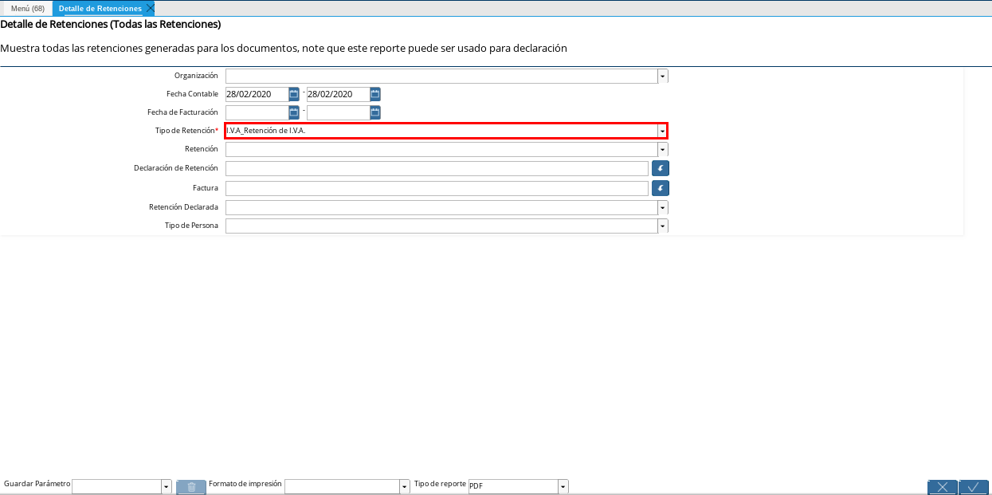
Task: Open calendar for Fecha de Facturación end date
Action: (375, 112)
